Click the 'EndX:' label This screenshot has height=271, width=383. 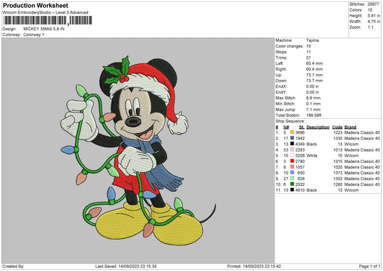(281, 86)
